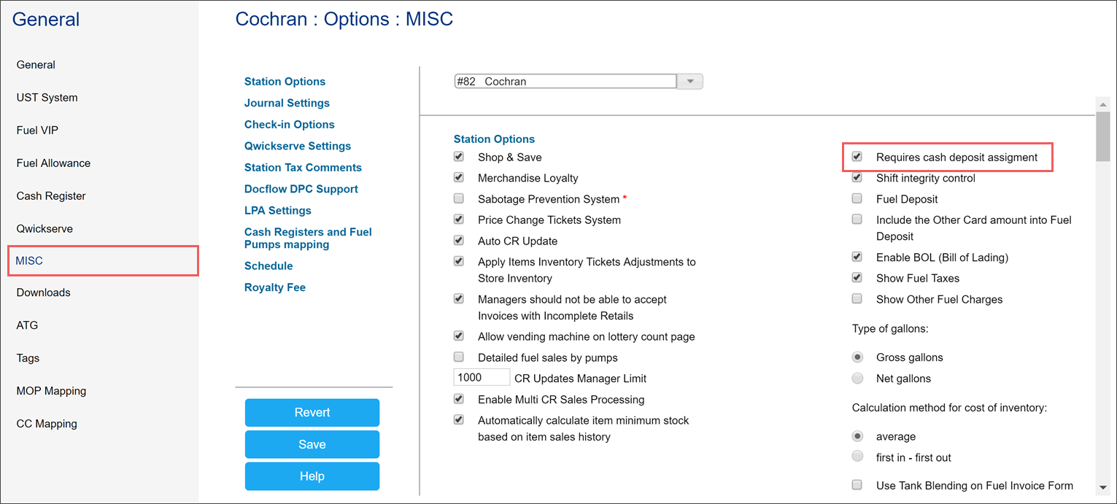Enable Fuel Deposit checkbox
Screen dimensions: 1117x504
(857, 198)
